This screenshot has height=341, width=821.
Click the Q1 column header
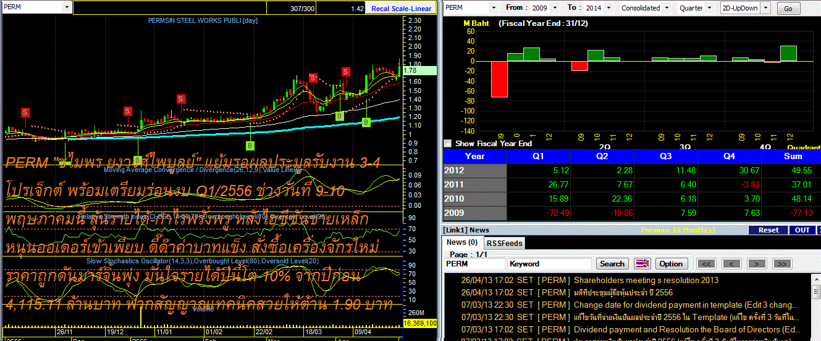tap(539, 156)
